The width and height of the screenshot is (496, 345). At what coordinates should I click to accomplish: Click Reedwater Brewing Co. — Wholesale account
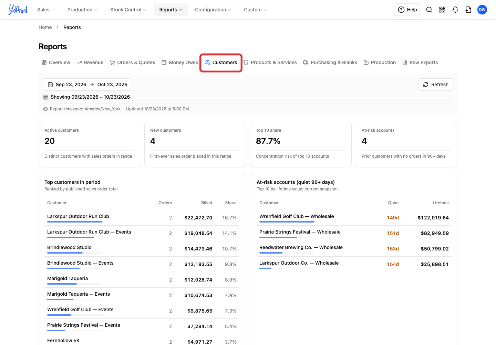pyautogui.click(x=301, y=247)
